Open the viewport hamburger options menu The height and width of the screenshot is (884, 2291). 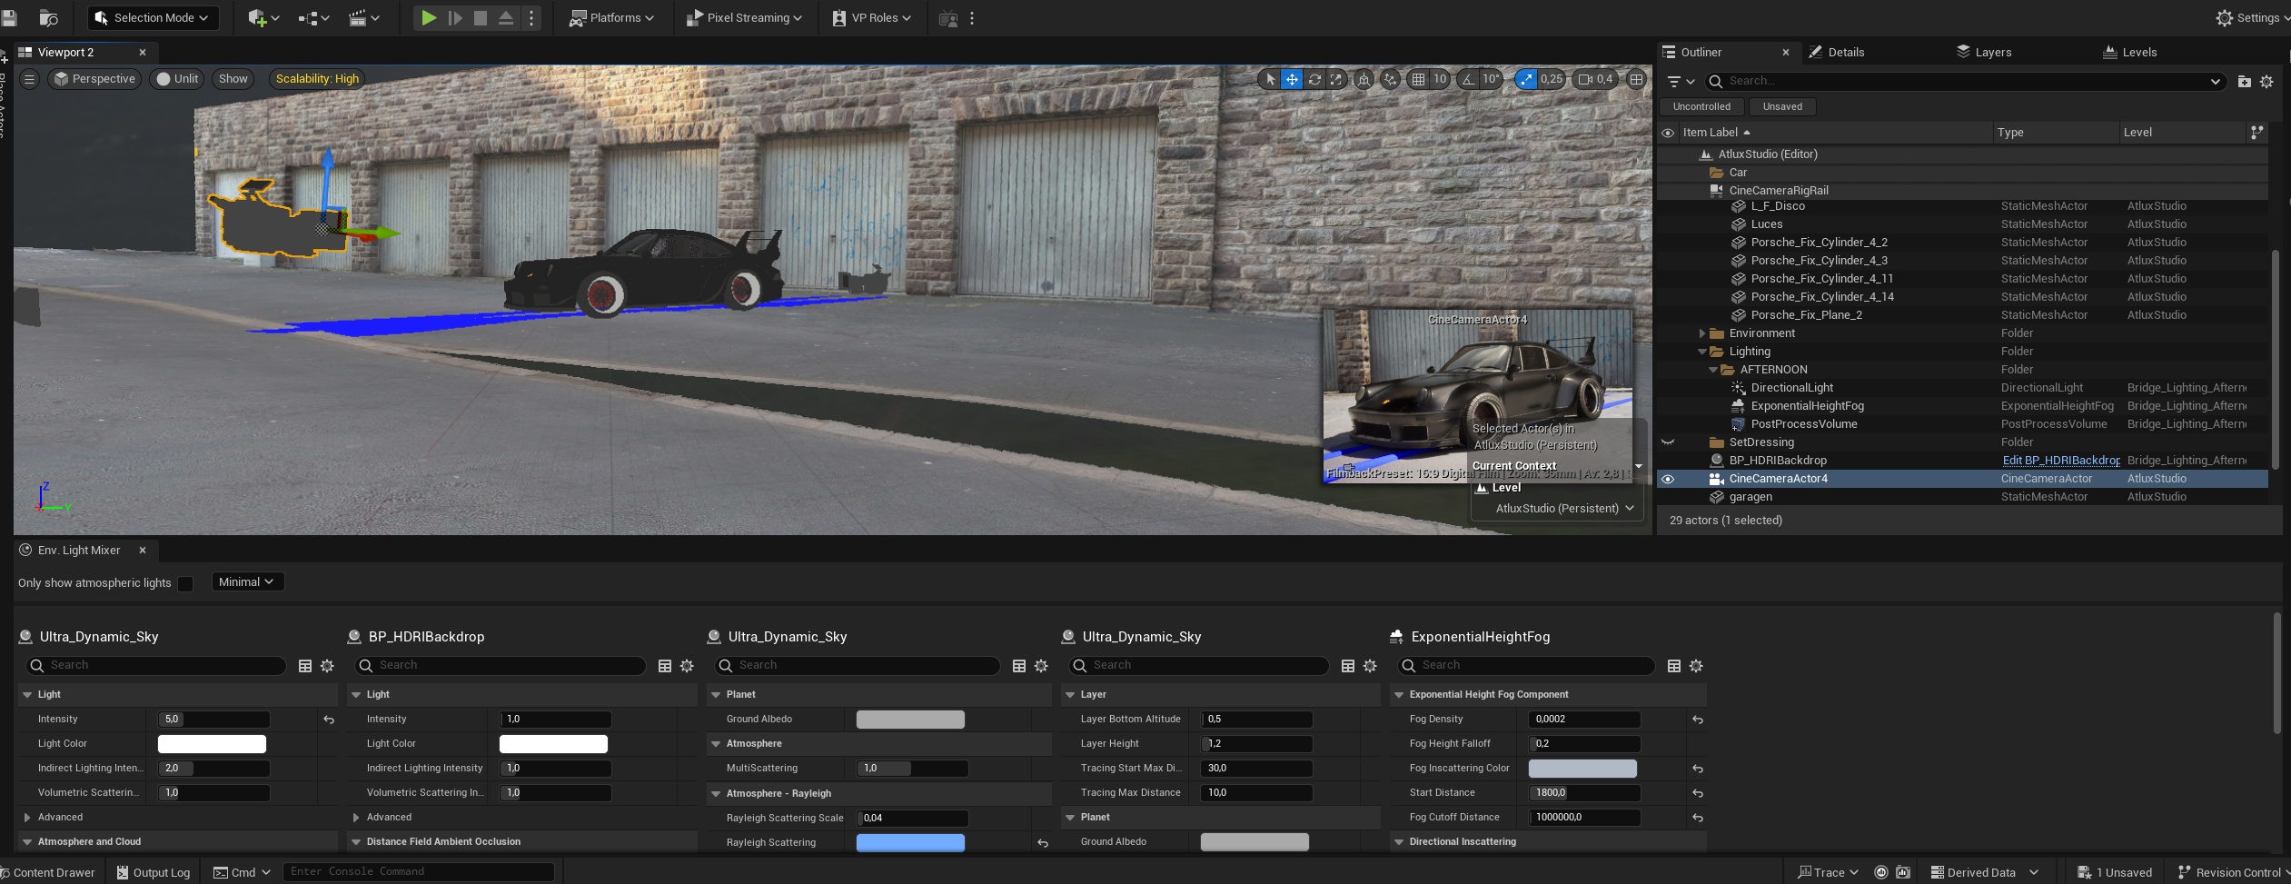(x=29, y=79)
